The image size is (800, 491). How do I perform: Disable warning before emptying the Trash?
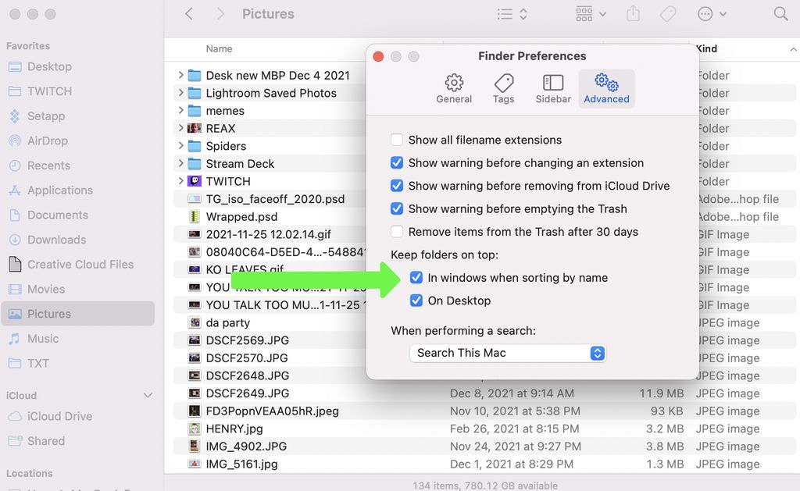(397, 208)
